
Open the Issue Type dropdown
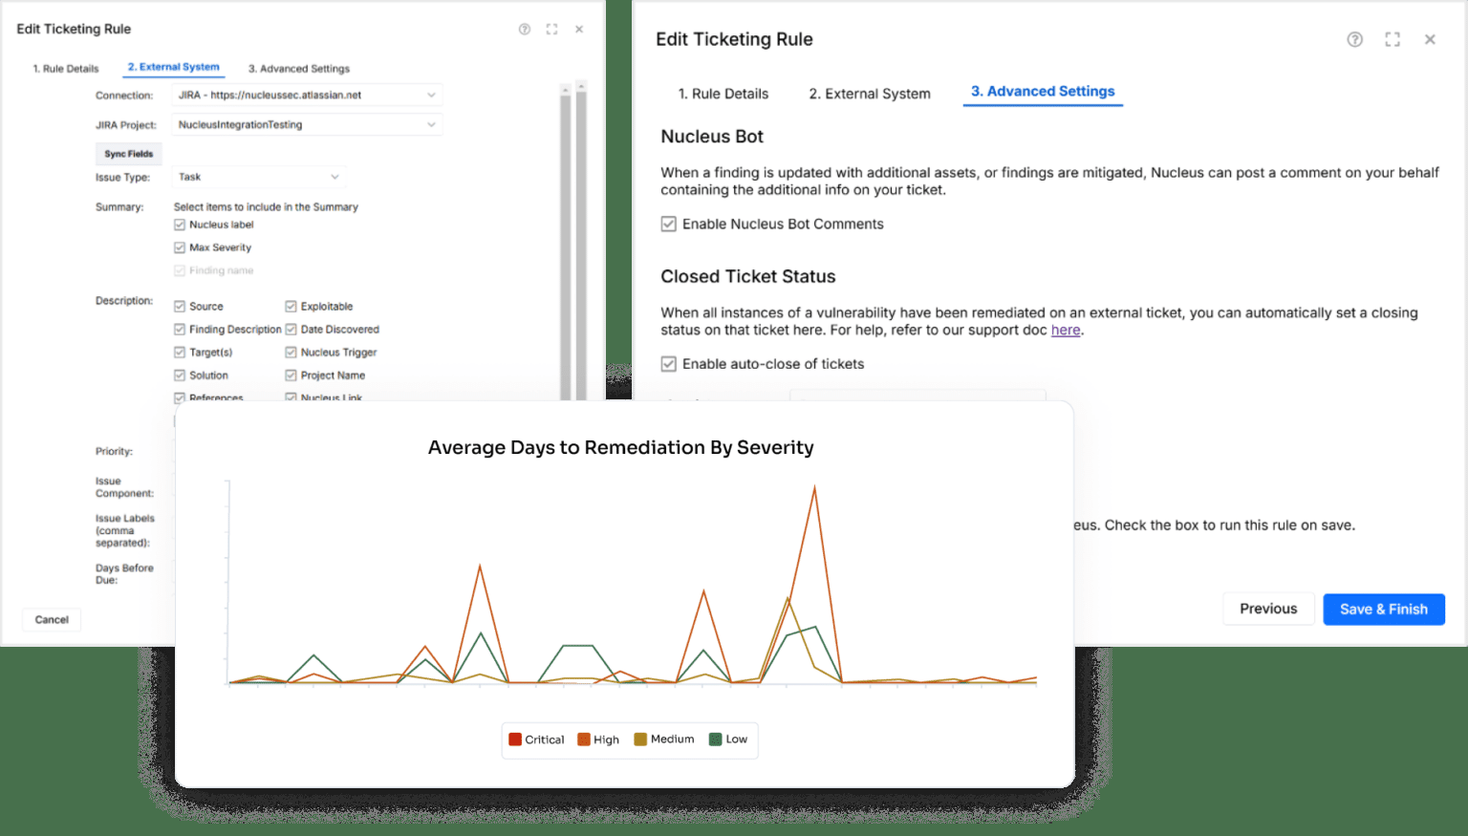point(259,177)
